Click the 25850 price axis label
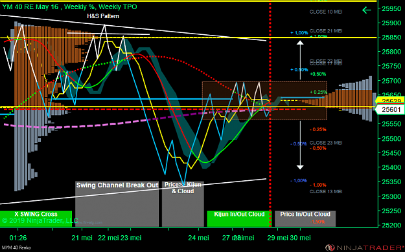 pos(391,37)
